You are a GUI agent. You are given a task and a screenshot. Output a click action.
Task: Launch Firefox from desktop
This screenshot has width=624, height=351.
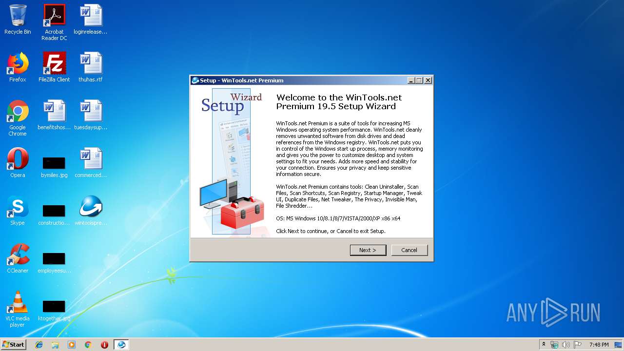(18, 67)
